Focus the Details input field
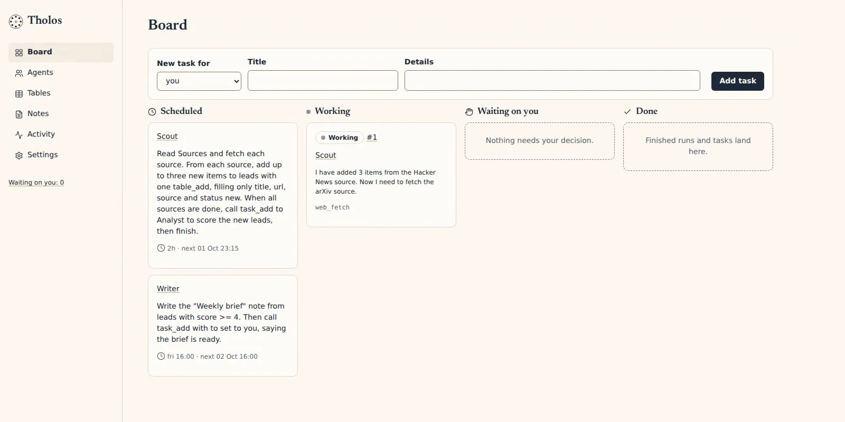The width and height of the screenshot is (845, 422). click(552, 81)
